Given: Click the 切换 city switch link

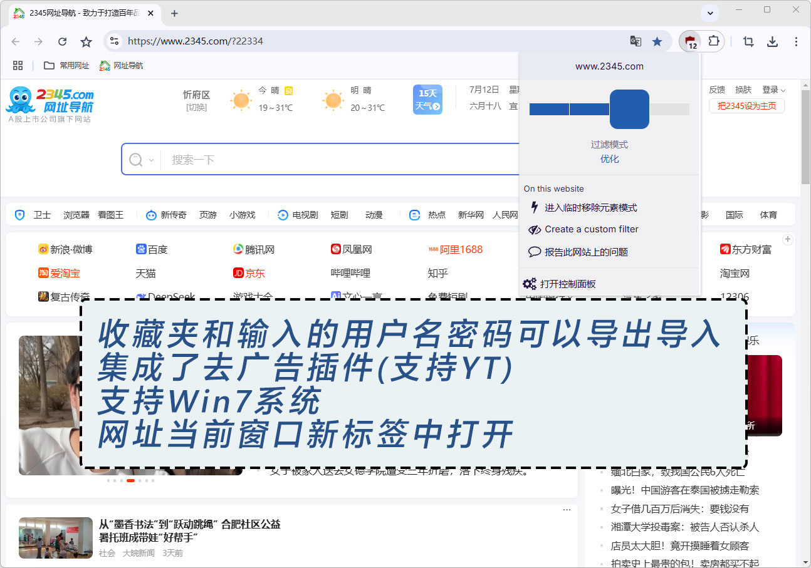Looking at the screenshot, I should pyautogui.click(x=196, y=108).
